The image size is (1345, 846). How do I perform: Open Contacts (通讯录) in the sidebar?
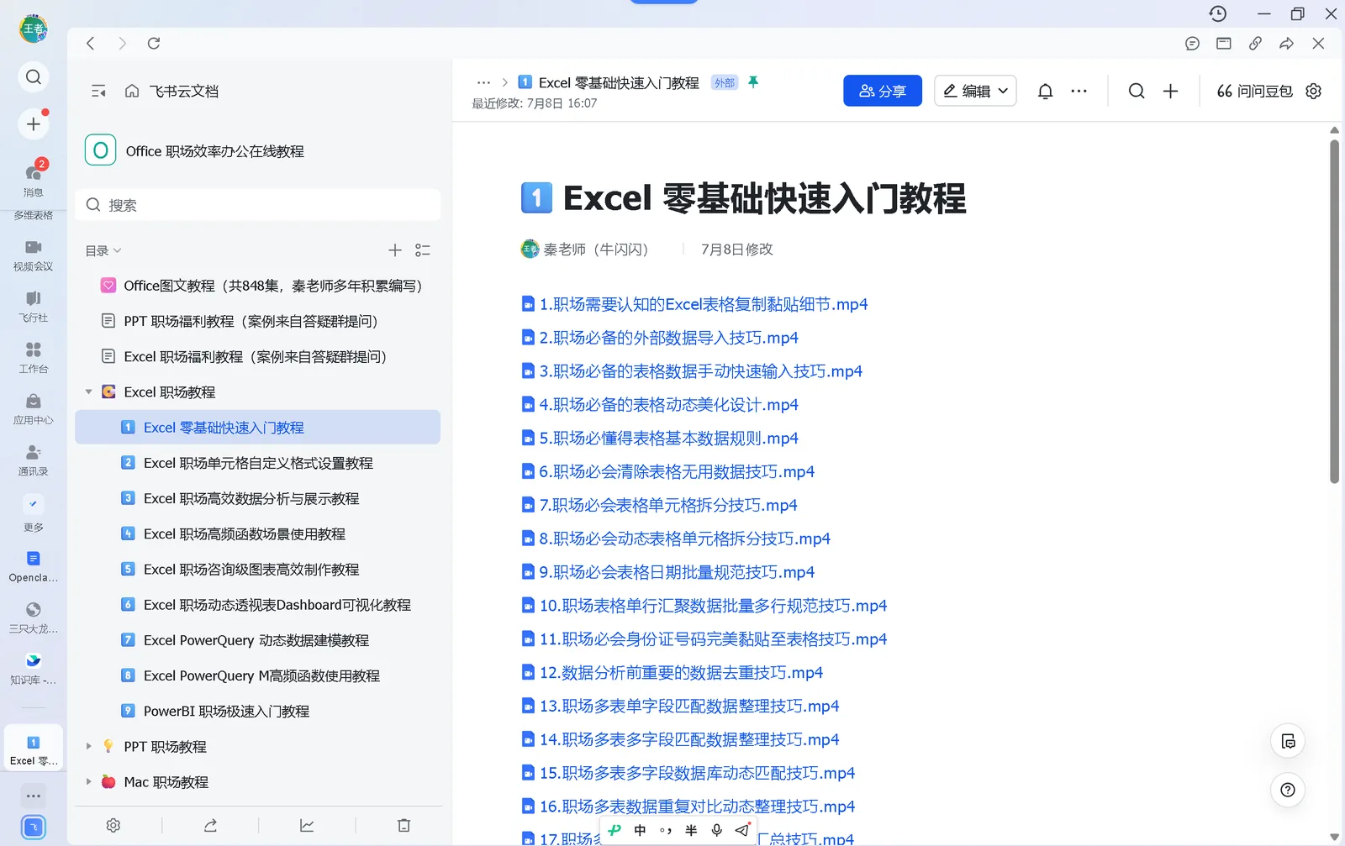(34, 460)
